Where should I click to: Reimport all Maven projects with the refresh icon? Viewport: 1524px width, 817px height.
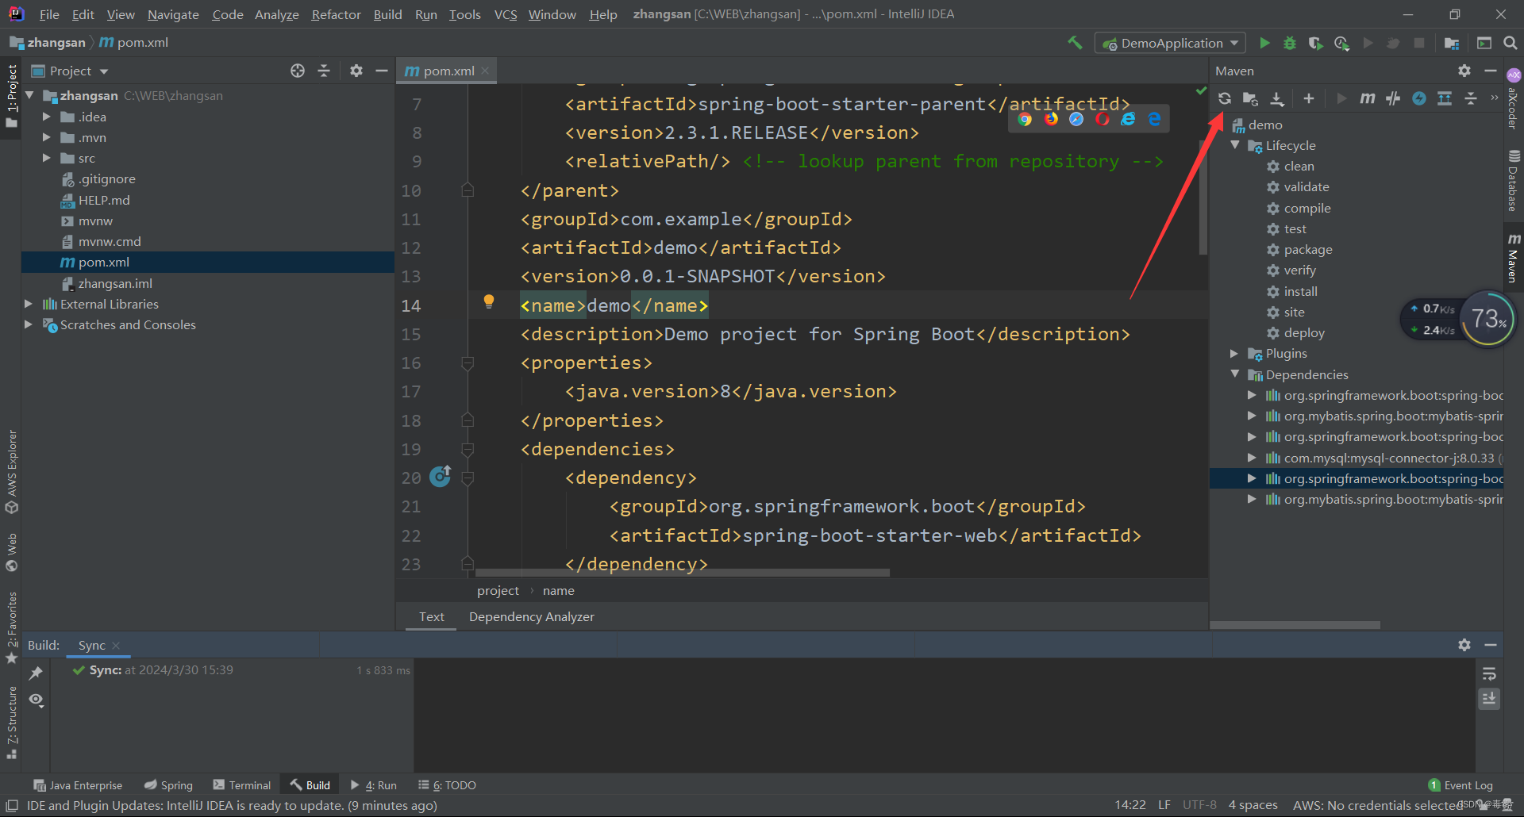[x=1225, y=98]
